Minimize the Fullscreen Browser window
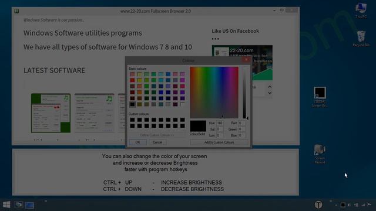This screenshot has height=211, width=376. [x=274, y=11]
